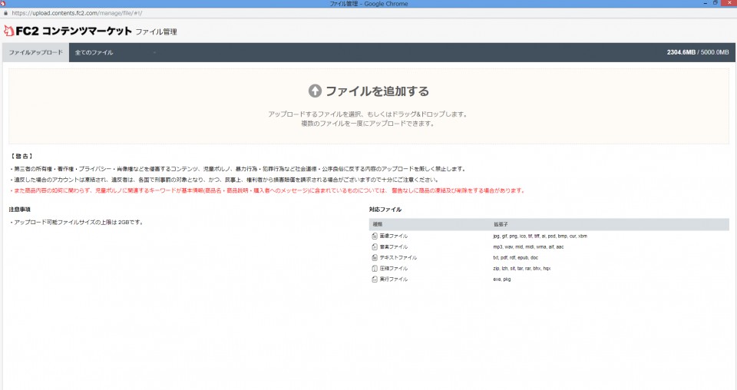Screen dimensions: 737x390
Task: Click the drag & drop instruction text area
Action: pos(368,118)
